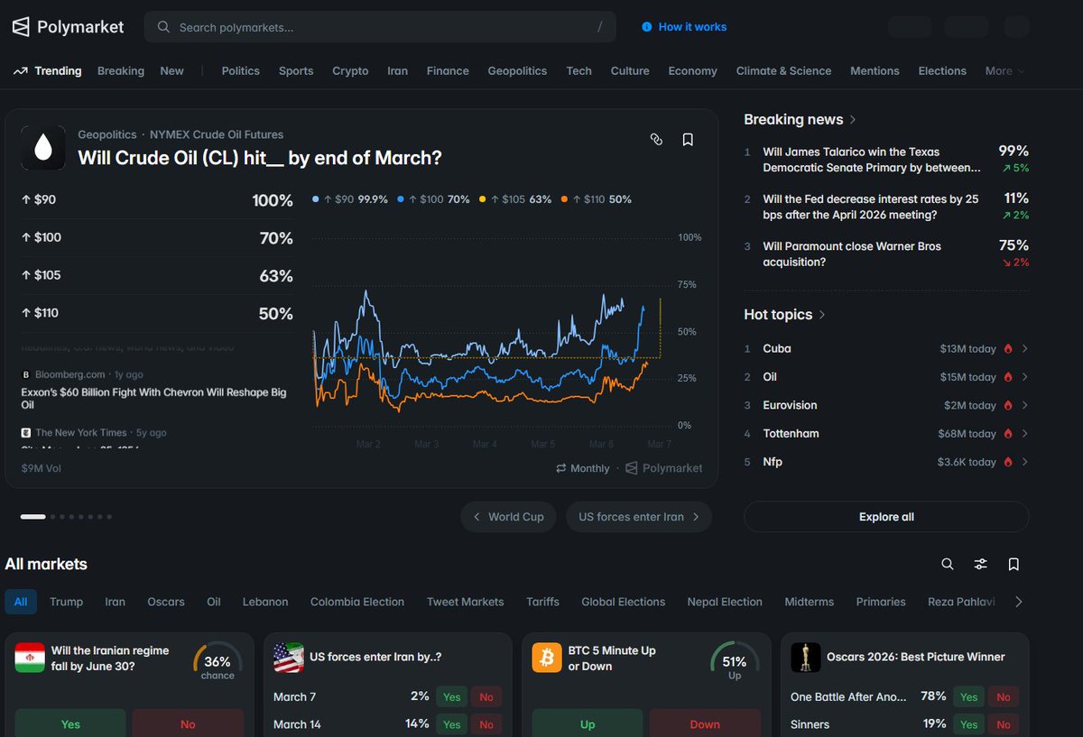Click the New York Times source icon
1083x737 pixels.
click(26, 433)
